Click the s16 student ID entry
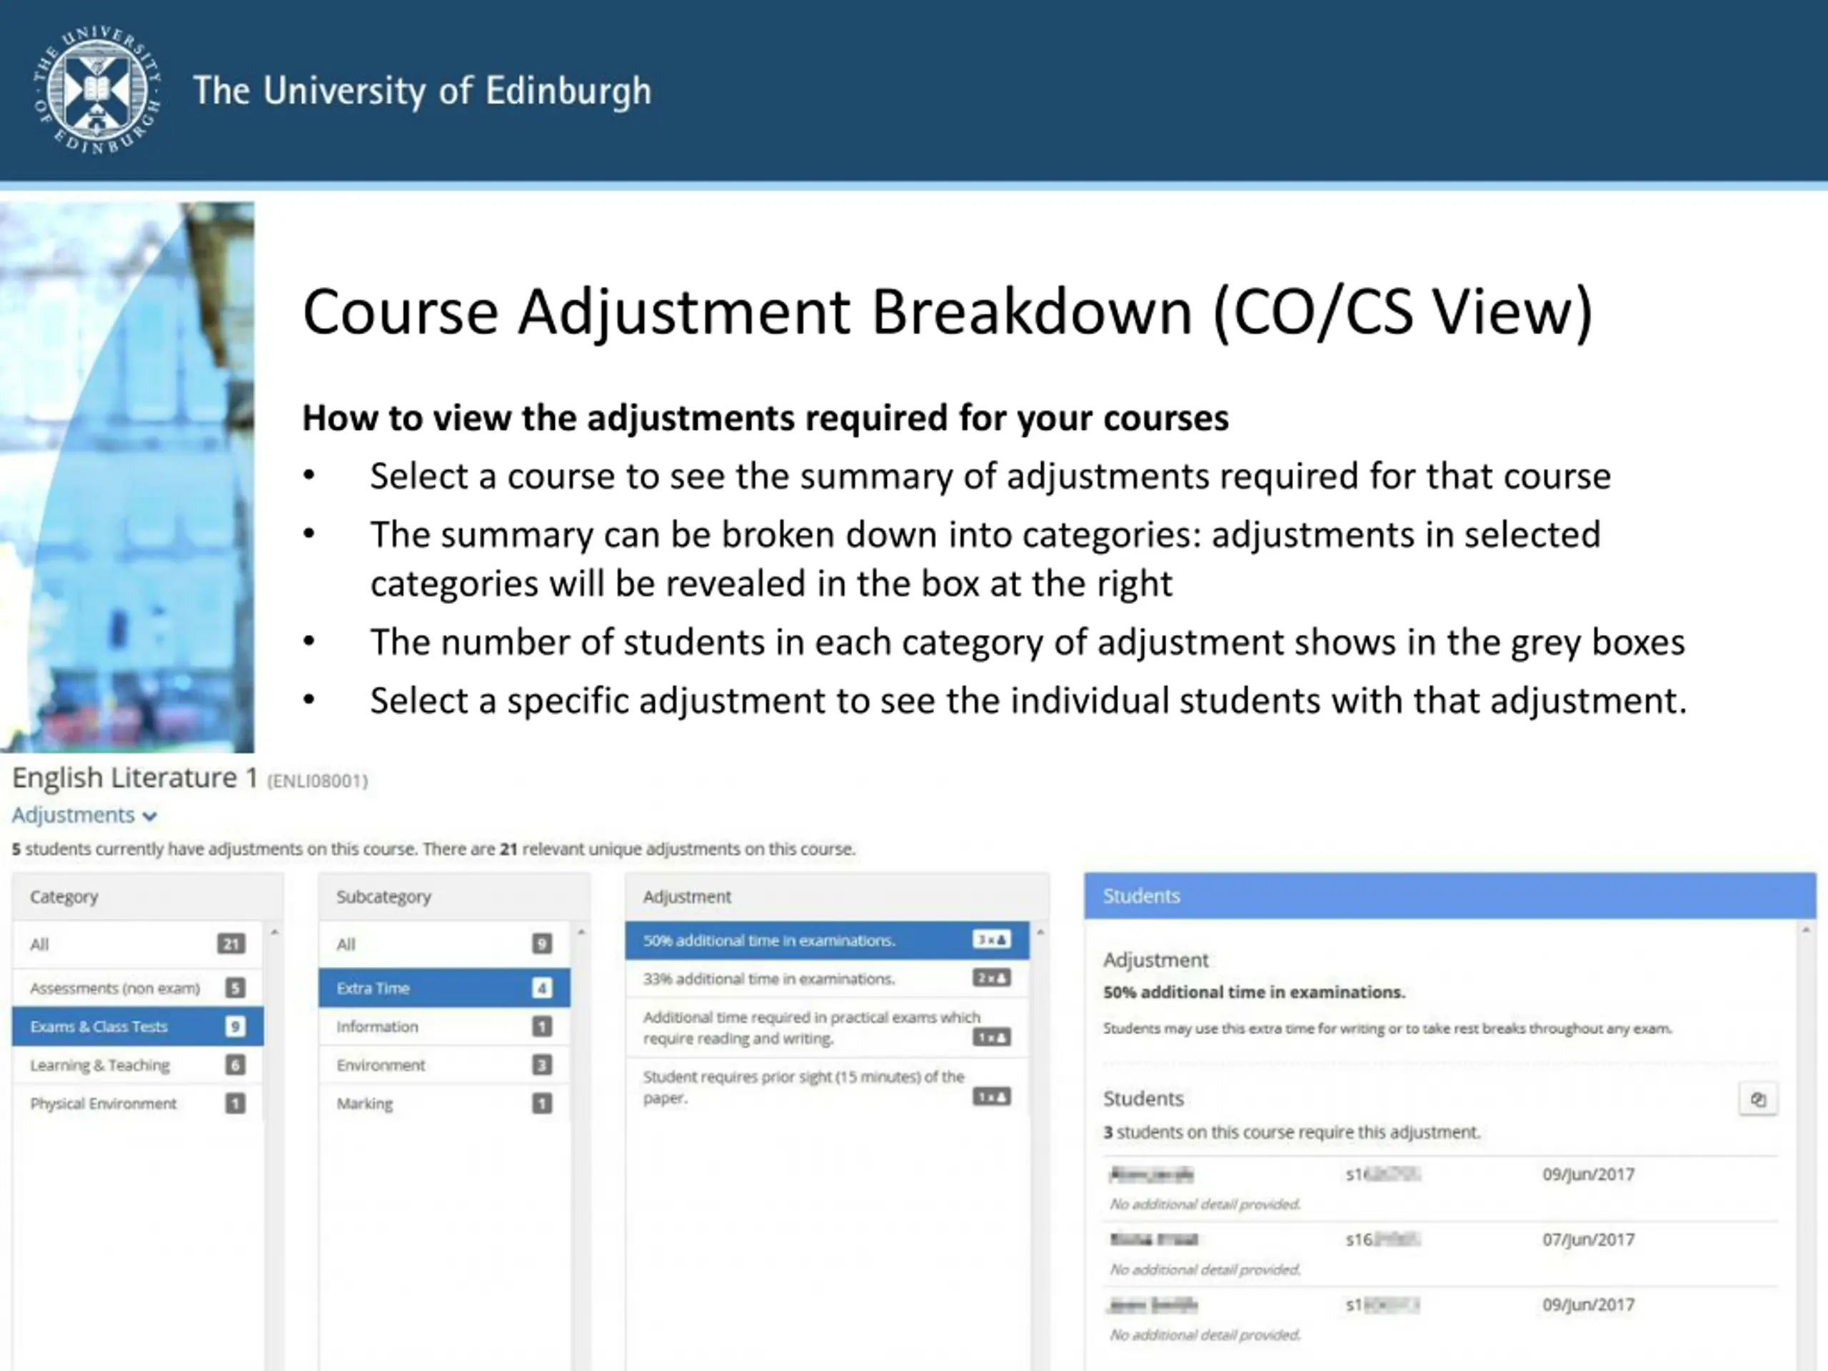 pos(1383,1240)
